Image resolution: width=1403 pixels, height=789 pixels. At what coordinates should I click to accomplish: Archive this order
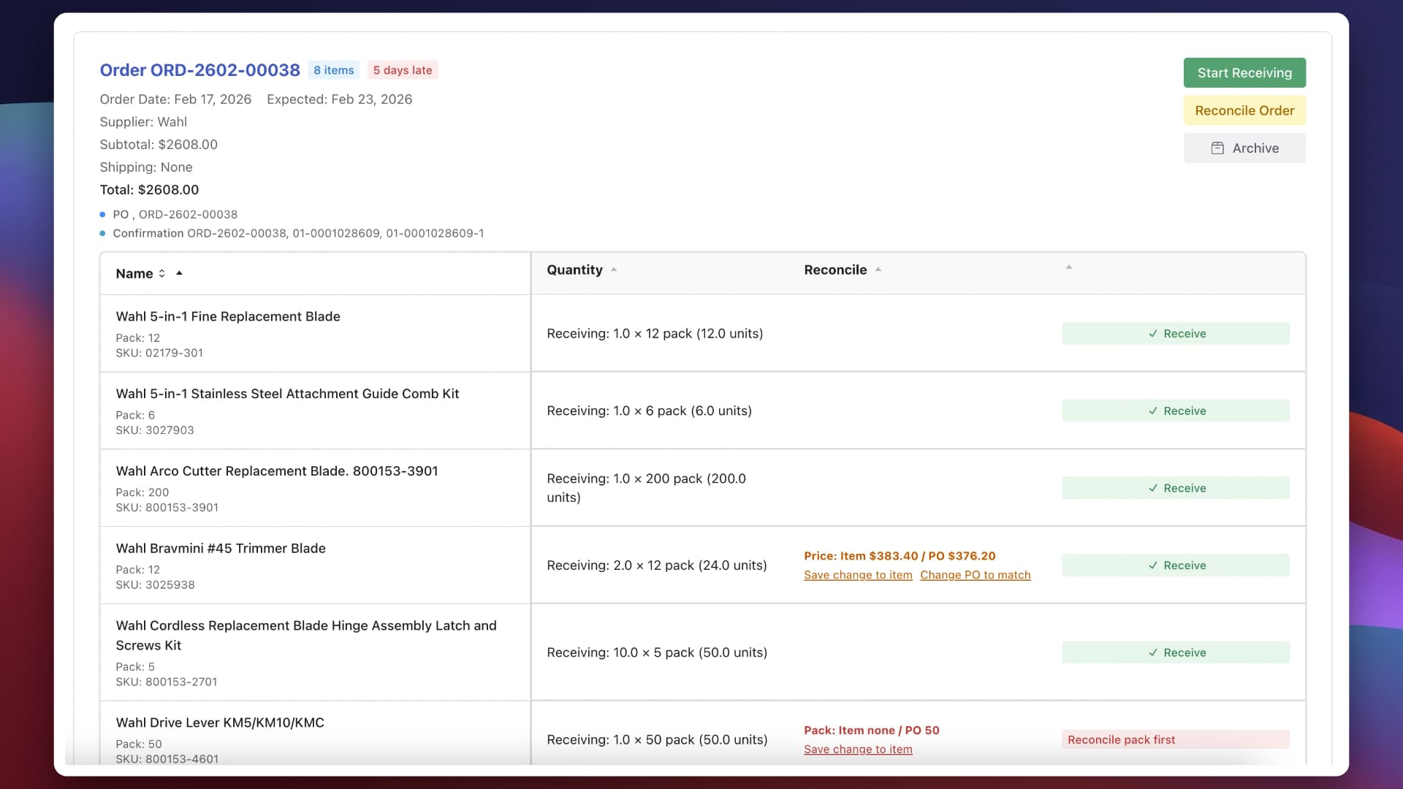click(1244, 148)
